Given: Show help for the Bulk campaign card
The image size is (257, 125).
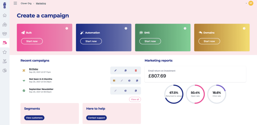Looking at the screenshot, I should [67, 28].
